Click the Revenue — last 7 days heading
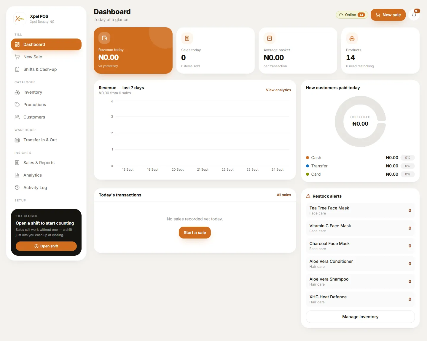Viewport: 427px width, 341px height. point(121,88)
